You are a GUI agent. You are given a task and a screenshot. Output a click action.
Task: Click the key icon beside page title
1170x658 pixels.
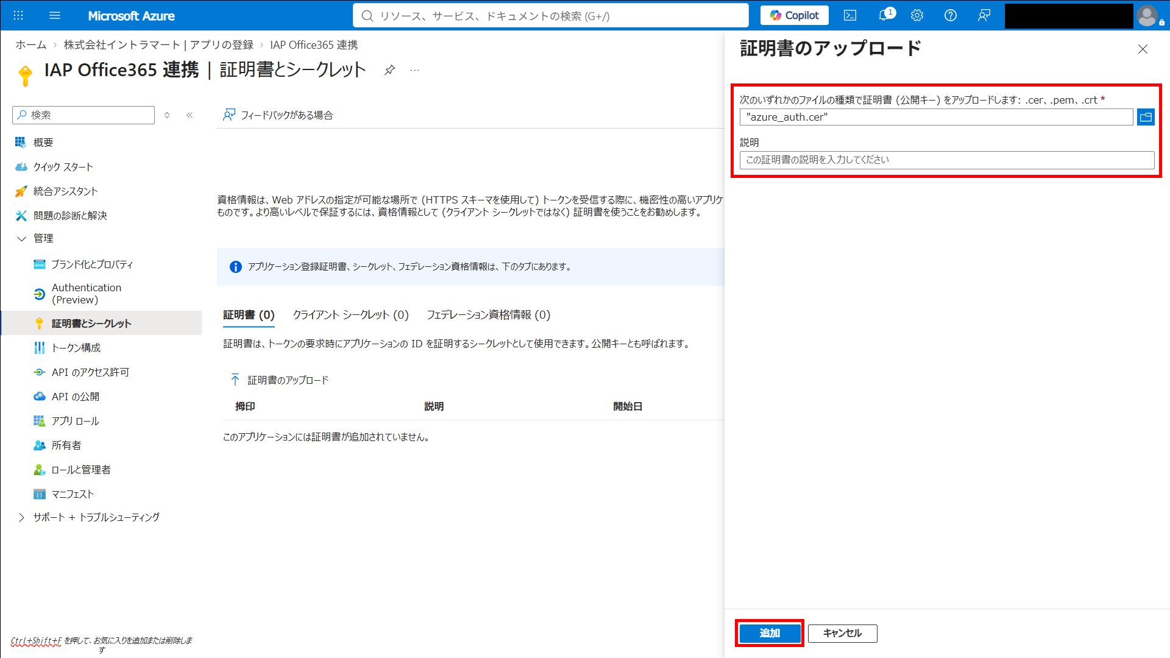25,75
